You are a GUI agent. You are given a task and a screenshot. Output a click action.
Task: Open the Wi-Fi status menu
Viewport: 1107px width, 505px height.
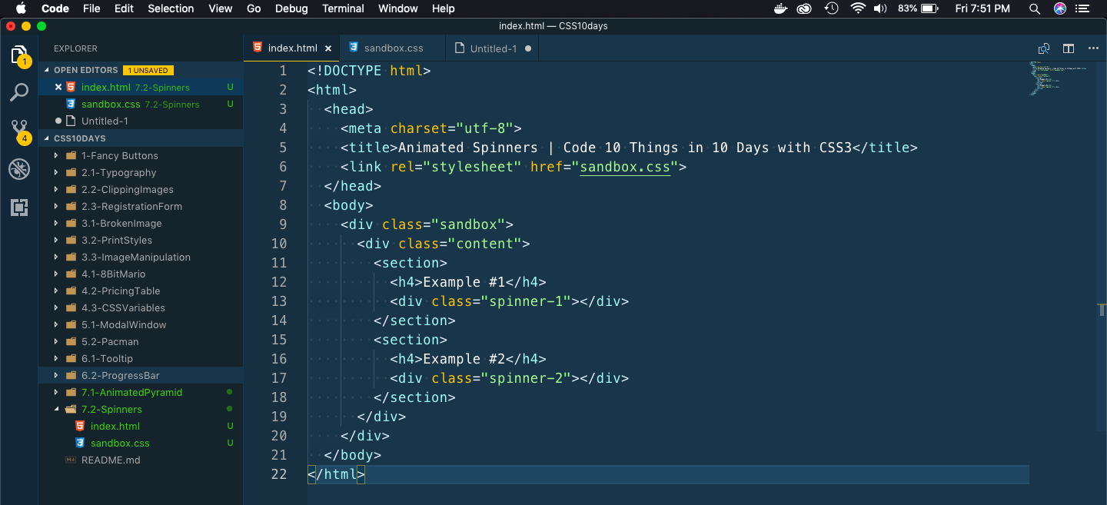858,8
